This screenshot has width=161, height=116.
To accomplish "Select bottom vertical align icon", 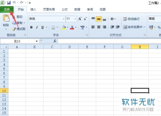I will tap(104, 19).
